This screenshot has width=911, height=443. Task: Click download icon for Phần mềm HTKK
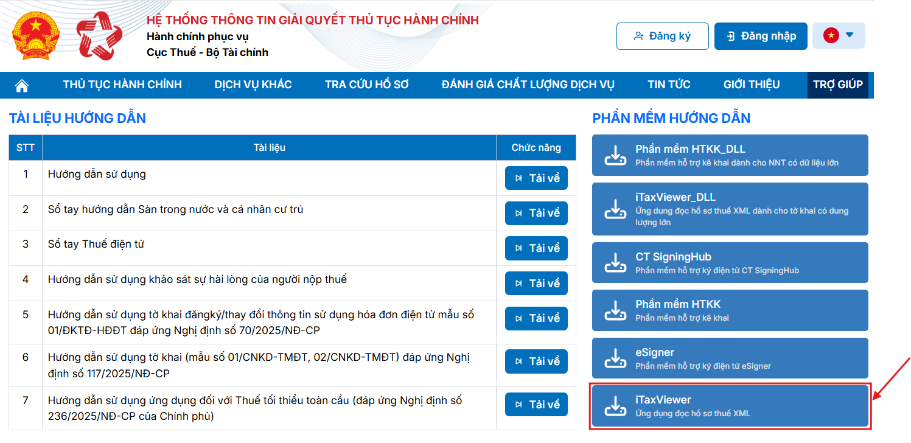[x=615, y=310]
